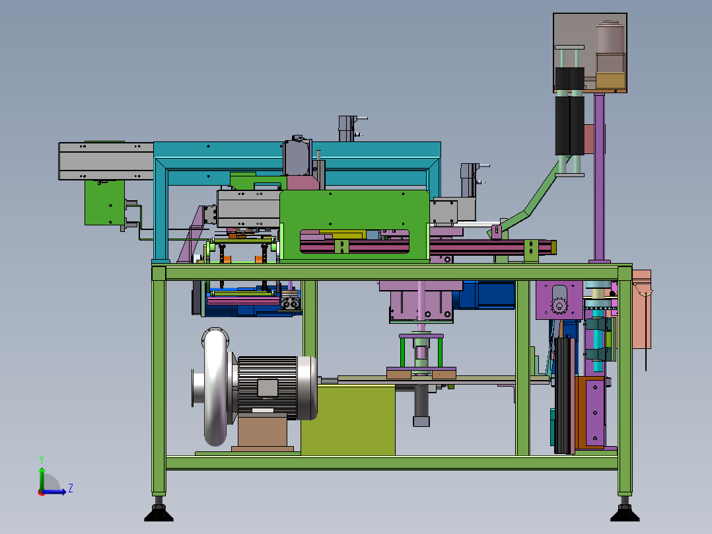712x534 pixels.
Task: Select the gray linear actuator at top left
Action: click(106, 161)
